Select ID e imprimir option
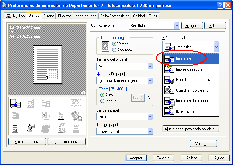The image size is (233, 165). pos(191,111)
